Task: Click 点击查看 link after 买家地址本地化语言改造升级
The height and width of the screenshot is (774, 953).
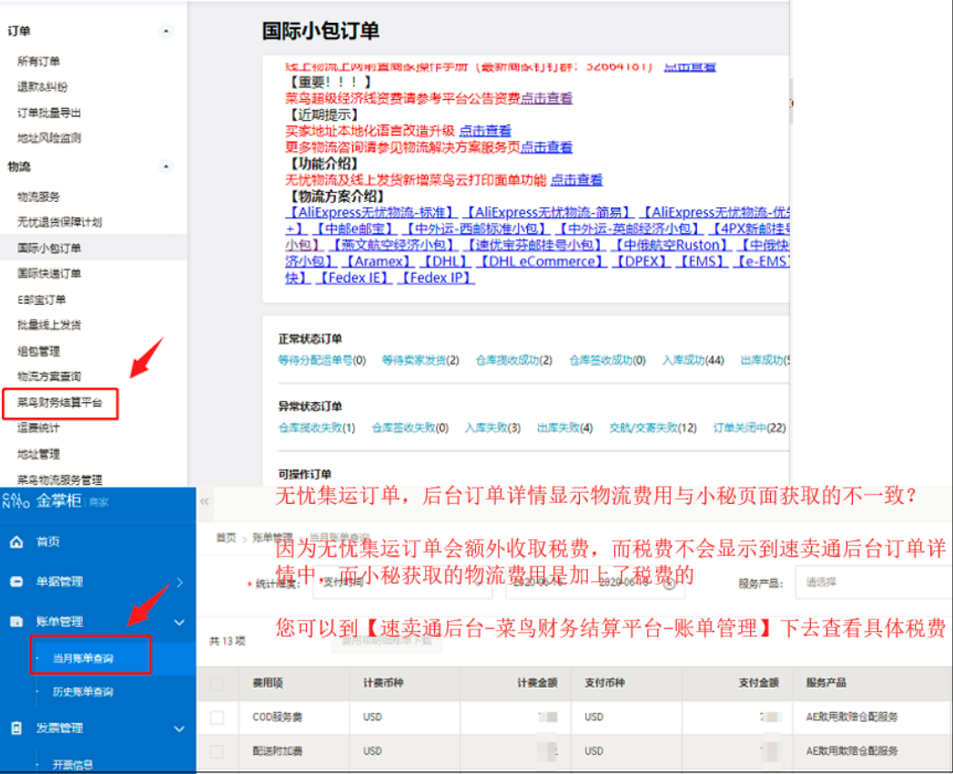Action: coord(485,131)
